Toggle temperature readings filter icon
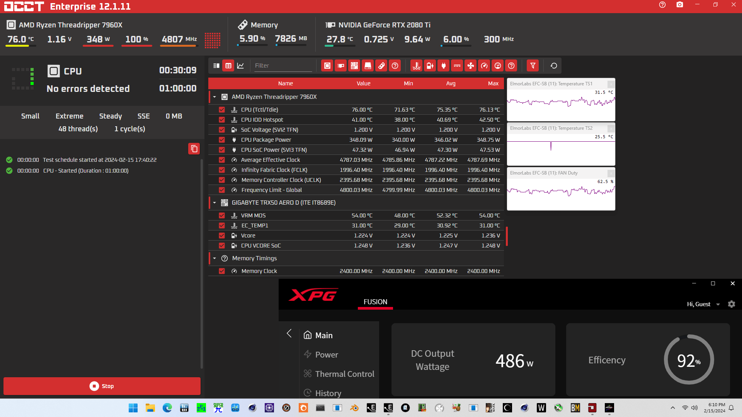Screen dimensions: 742x417 [417, 66]
